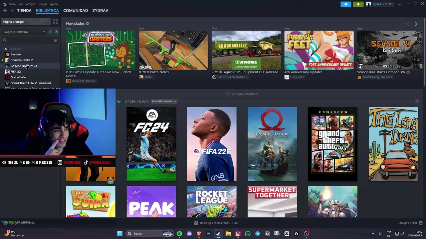Open Alfabéticamente sort dropdown

(164, 101)
